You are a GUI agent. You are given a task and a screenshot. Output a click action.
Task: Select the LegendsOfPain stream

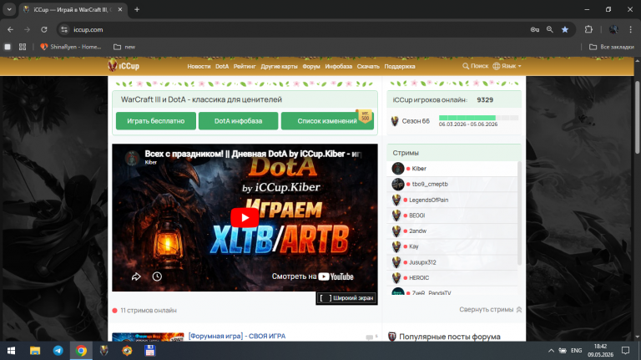[452, 200]
